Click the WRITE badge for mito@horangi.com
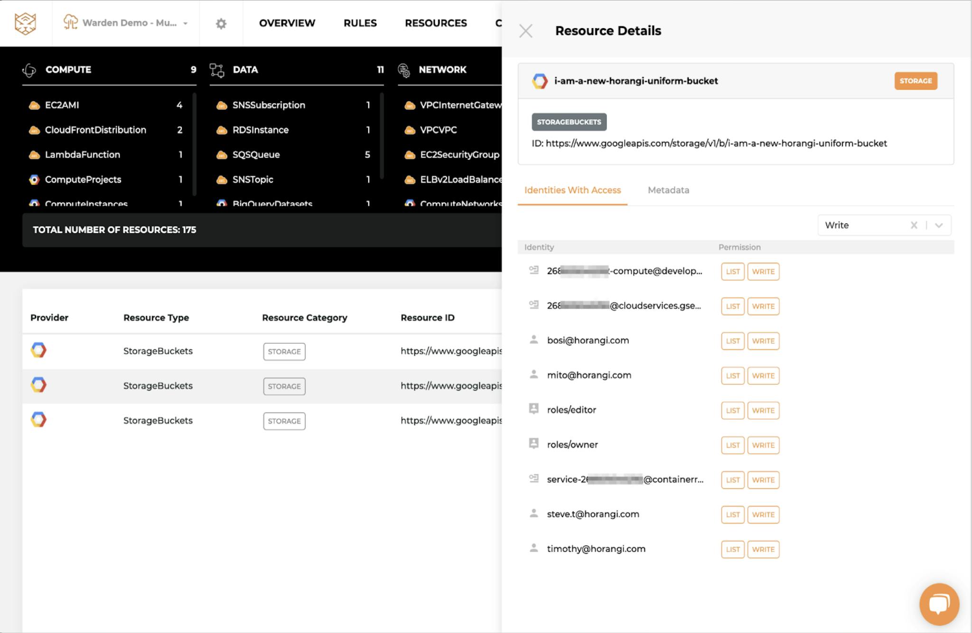 click(763, 376)
